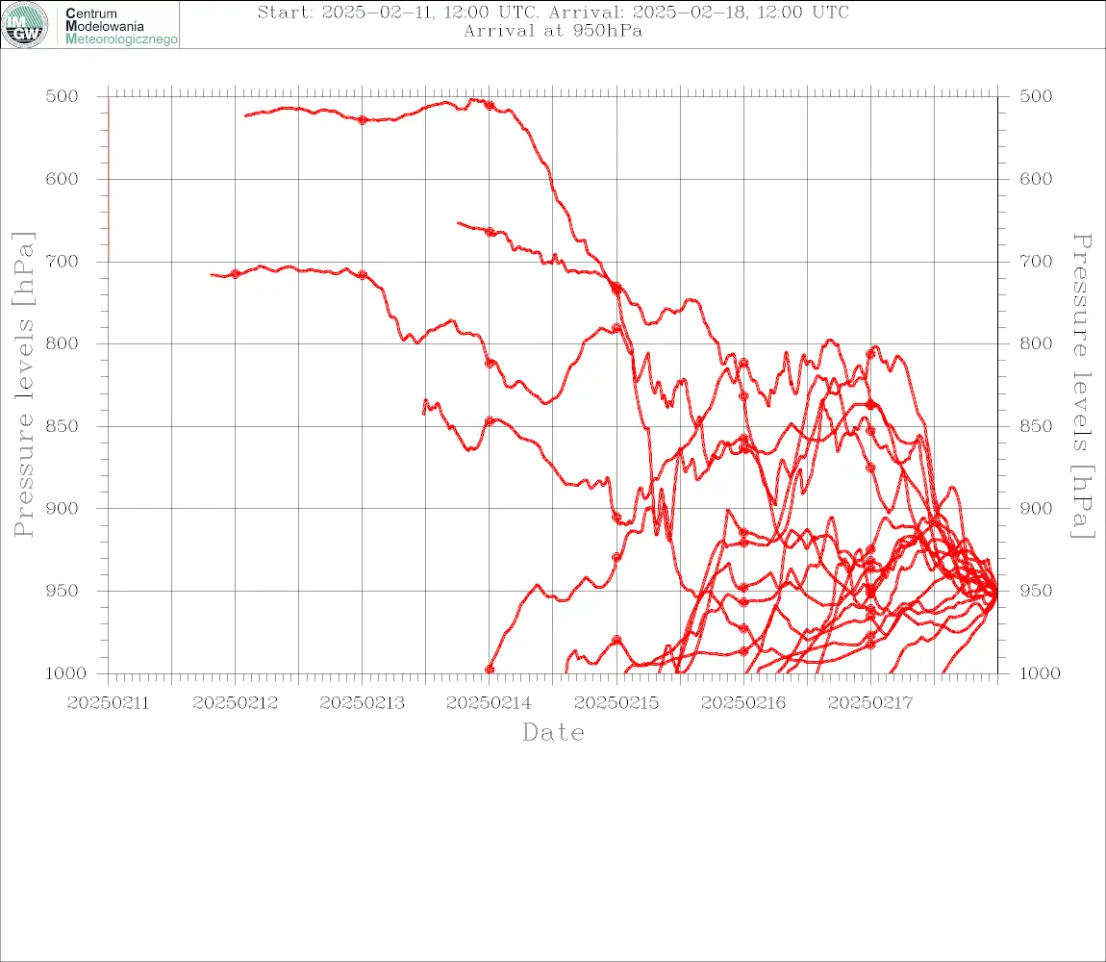This screenshot has width=1106, height=962.
Task: Click the left axis 850 label
Action: [x=63, y=426]
